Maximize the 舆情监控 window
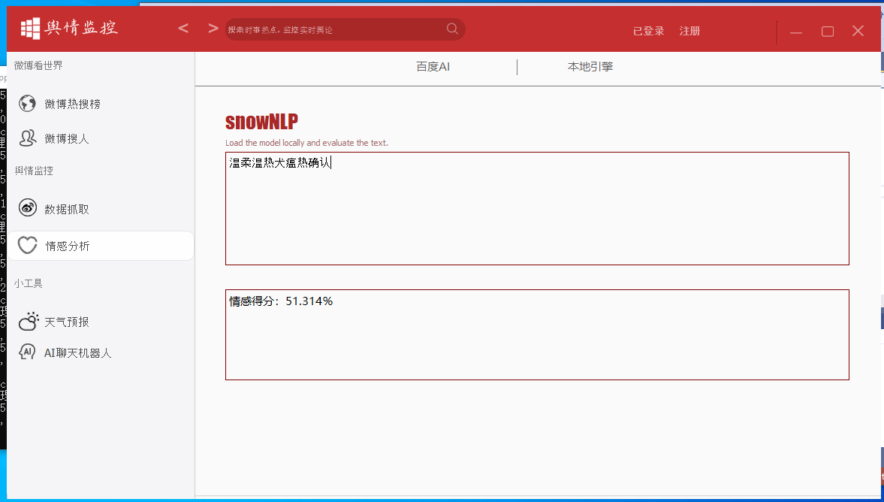 click(827, 32)
